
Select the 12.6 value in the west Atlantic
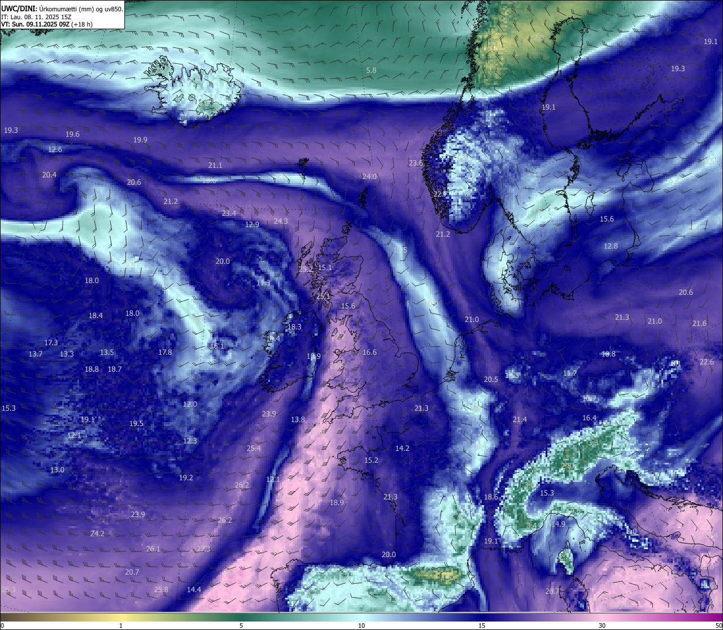[55, 149]
